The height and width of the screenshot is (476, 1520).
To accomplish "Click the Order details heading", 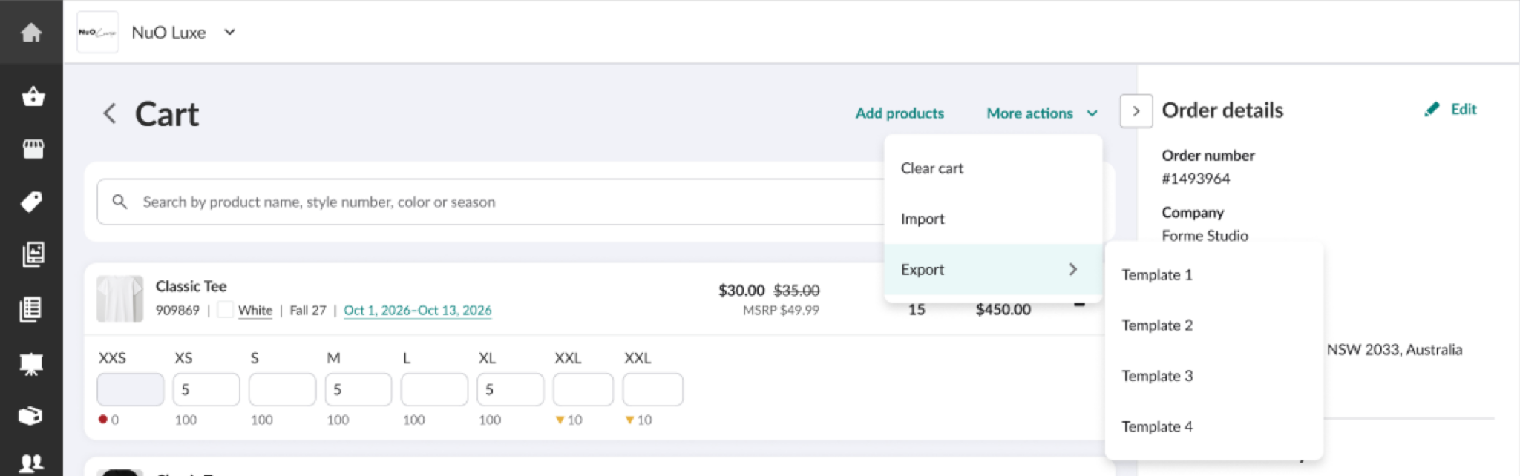I will [x=1222, y=110].
